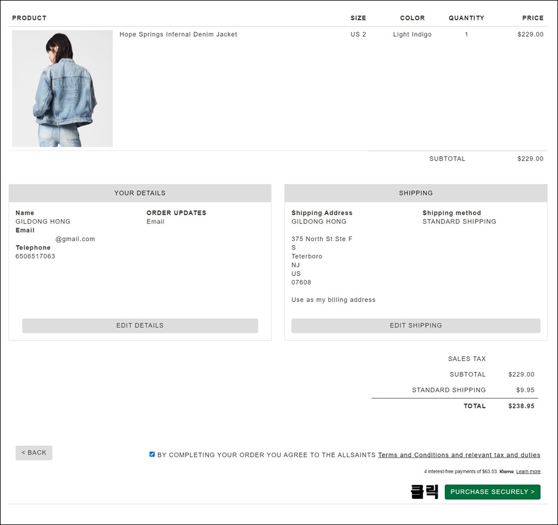The width and height of the screenshot is (558, 525).
Task: Click the name GILDONG HONG under Your Details
Action: (42, 221)
